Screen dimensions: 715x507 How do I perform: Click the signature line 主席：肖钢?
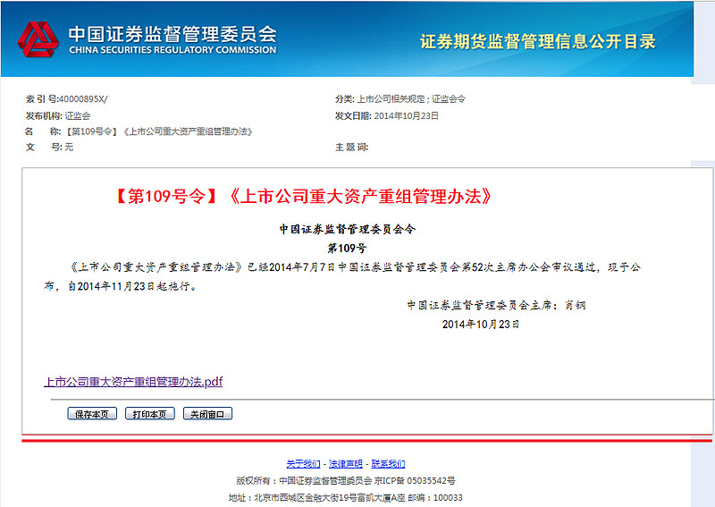tap(497, 305)
